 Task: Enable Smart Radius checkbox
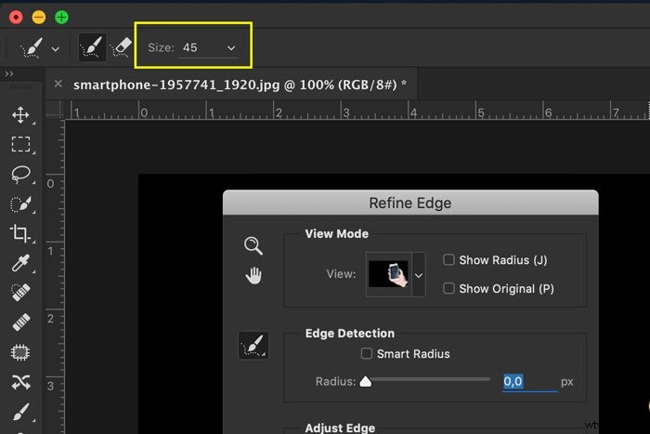(367, 353)
